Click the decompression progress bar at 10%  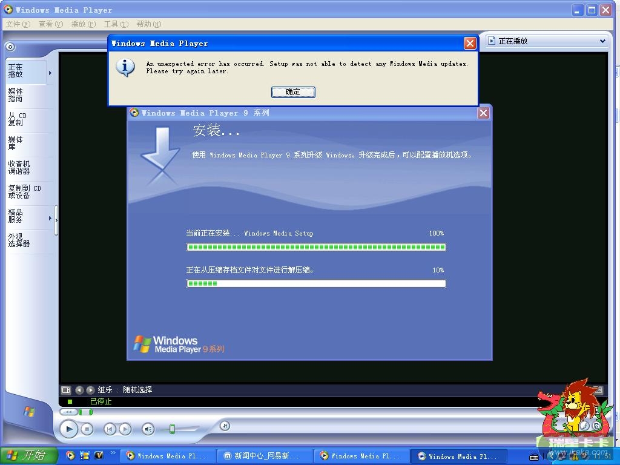(x=316, y=283)
